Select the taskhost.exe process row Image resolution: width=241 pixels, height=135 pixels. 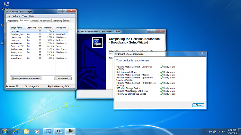pyautogui.click(x=39, y=49)
